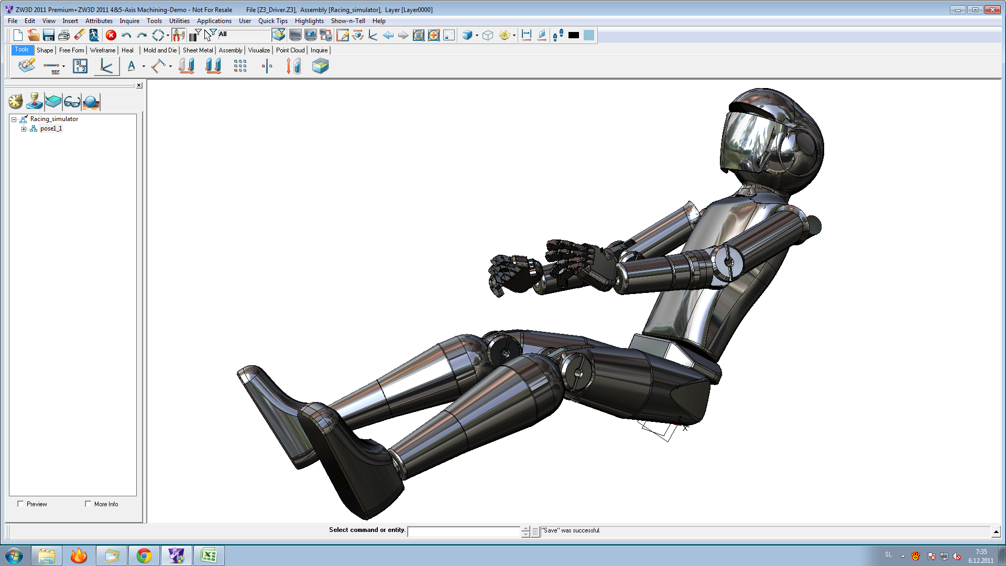Click the exit running-man icon

(x=94, y=35)
